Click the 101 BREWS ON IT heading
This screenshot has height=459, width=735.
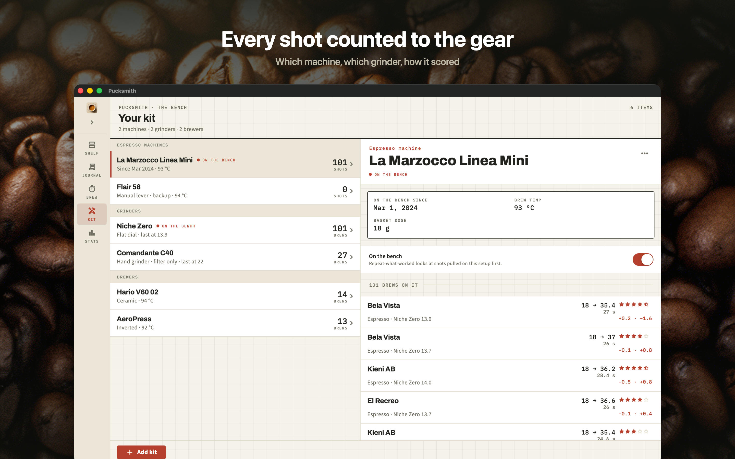pos(393,285)
